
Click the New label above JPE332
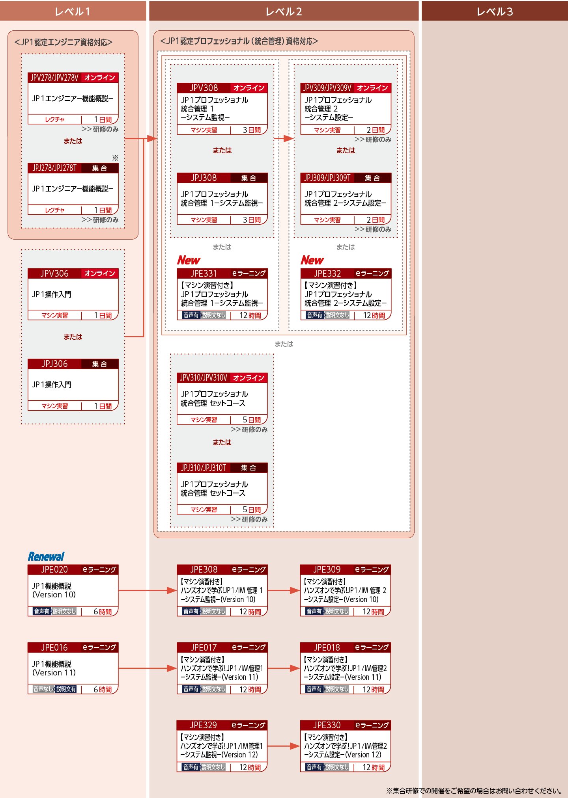coord(312,260)
